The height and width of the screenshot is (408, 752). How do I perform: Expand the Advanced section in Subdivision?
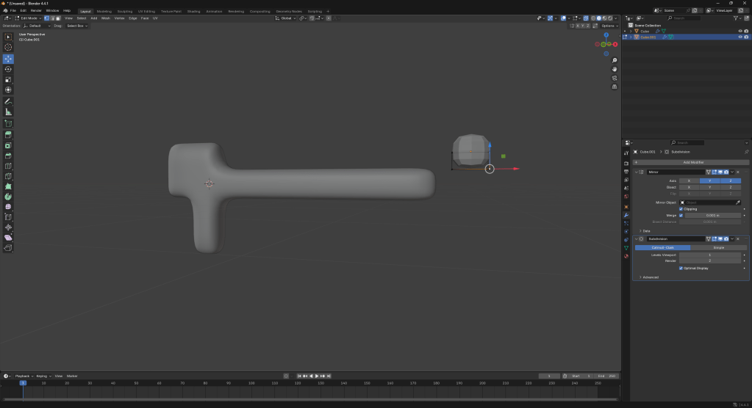(650, 277)
